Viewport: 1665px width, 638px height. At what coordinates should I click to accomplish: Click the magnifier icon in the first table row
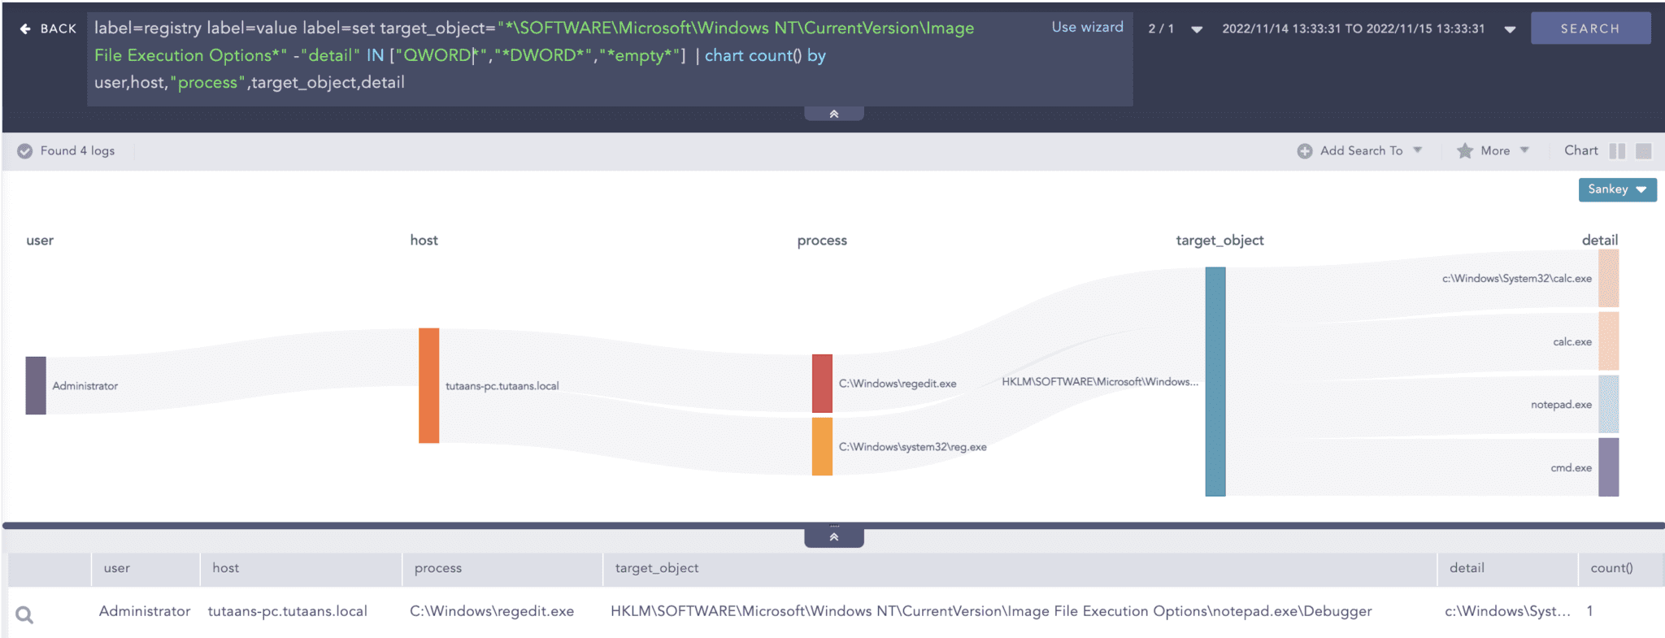click(24, 615)
